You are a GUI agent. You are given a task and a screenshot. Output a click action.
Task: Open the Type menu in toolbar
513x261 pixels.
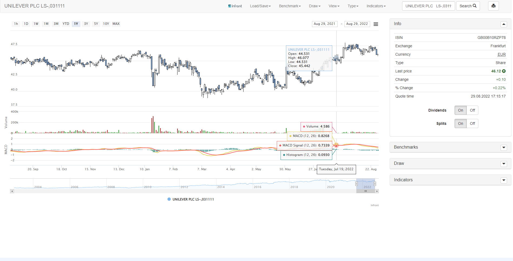[x=353, y=6]
